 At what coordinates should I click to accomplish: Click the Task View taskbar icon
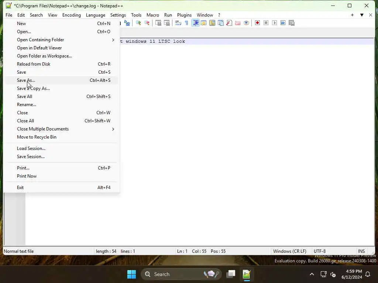click(x=231, y=274)
